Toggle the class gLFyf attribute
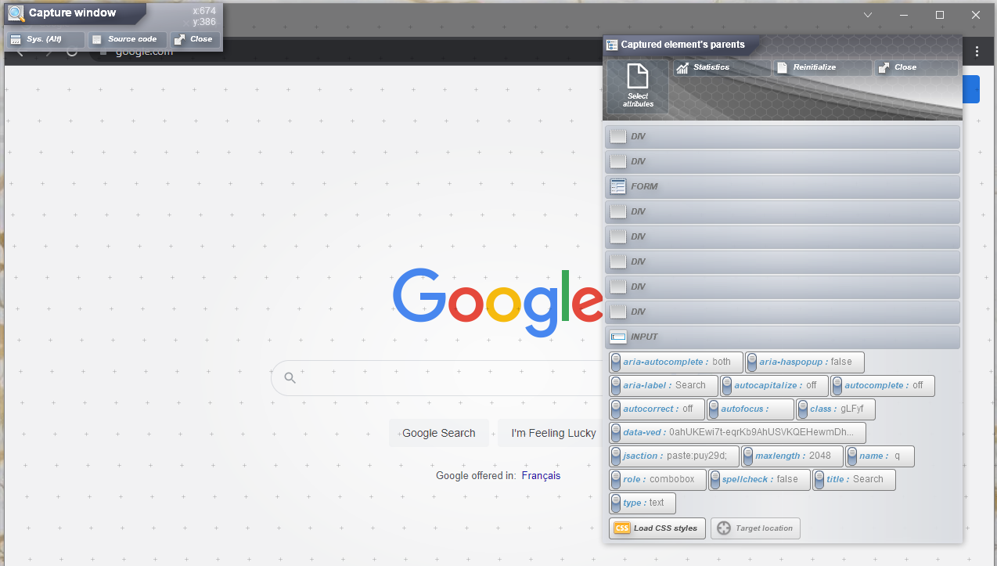This screenshot has height=566, width=997. click(x=836, y=409)
